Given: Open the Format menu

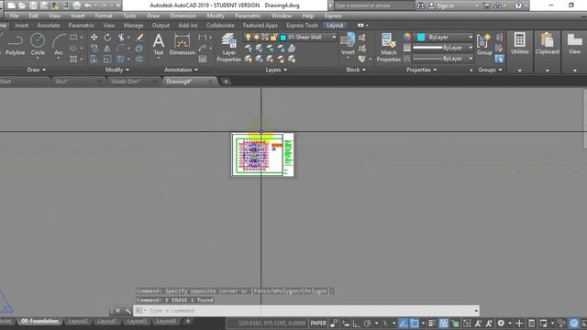Looking at the screenshot, I should (x=104, y=16).
